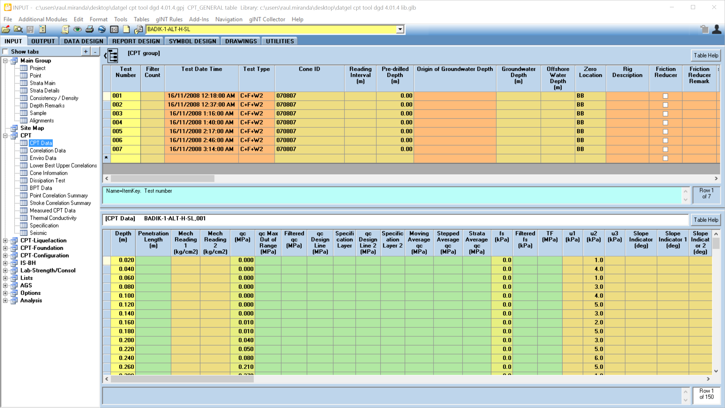Screen dimensions: 725x408
Task: Switch to the REPORT DESIGN tab
Action: tap(135, 41)
